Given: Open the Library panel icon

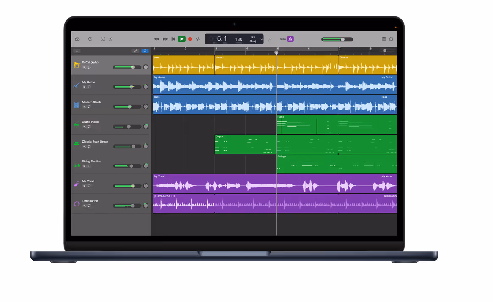Looking at the screenshot, I should (x=77, y=39).
